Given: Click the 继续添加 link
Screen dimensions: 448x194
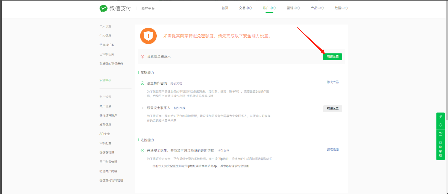Looking at the screenshot, I should (x=332, y=150).
